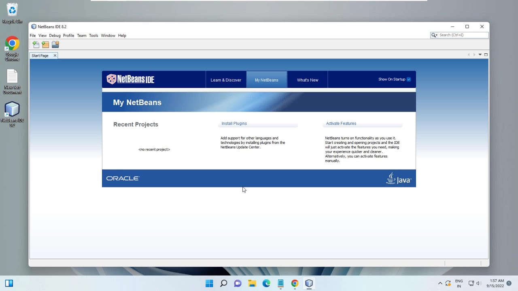Open the Recycle Bin desktop icon

pyautogui.click(x=12, y=13)
